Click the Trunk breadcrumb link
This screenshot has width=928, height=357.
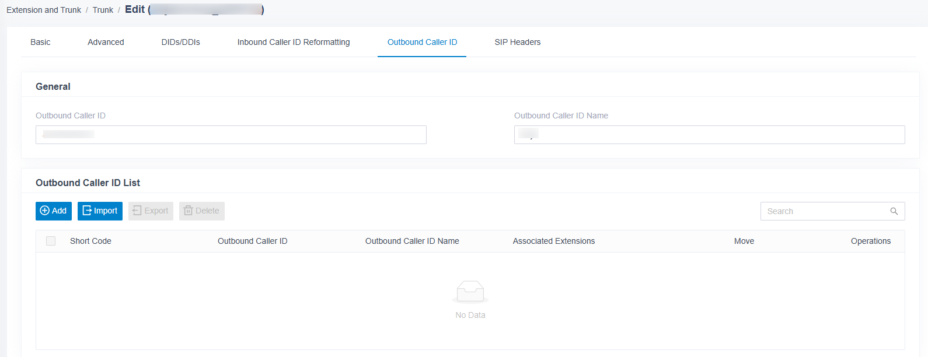click(103, 10)
